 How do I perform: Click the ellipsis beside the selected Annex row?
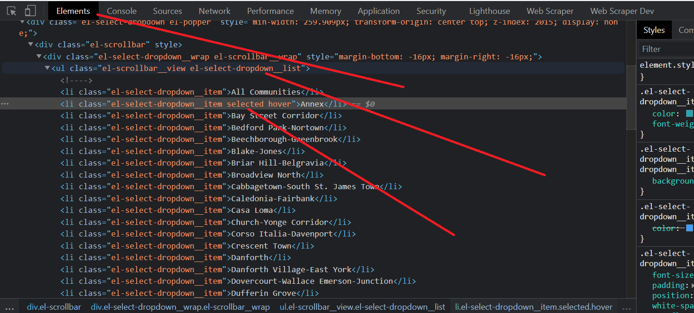point(5,104)
